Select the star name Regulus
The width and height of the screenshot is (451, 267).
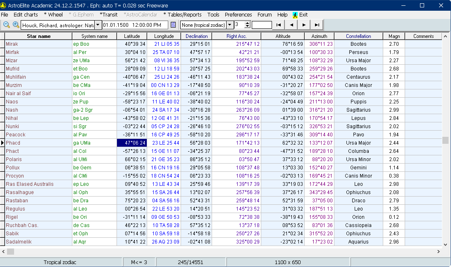coord(16,209)
